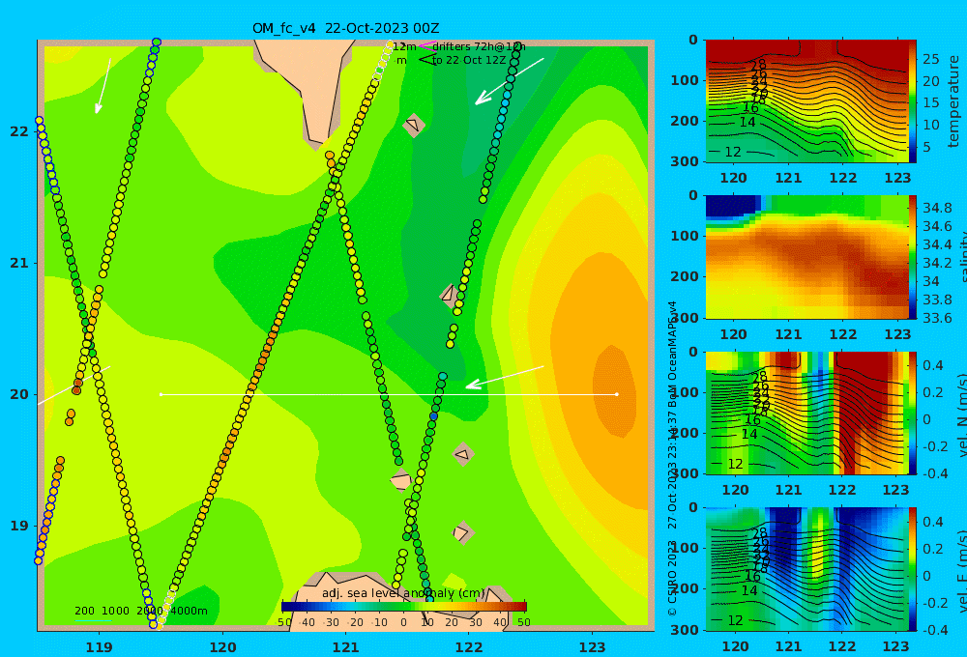Click the bathymetry legend '200 1000 2000 4000m'

141,611
